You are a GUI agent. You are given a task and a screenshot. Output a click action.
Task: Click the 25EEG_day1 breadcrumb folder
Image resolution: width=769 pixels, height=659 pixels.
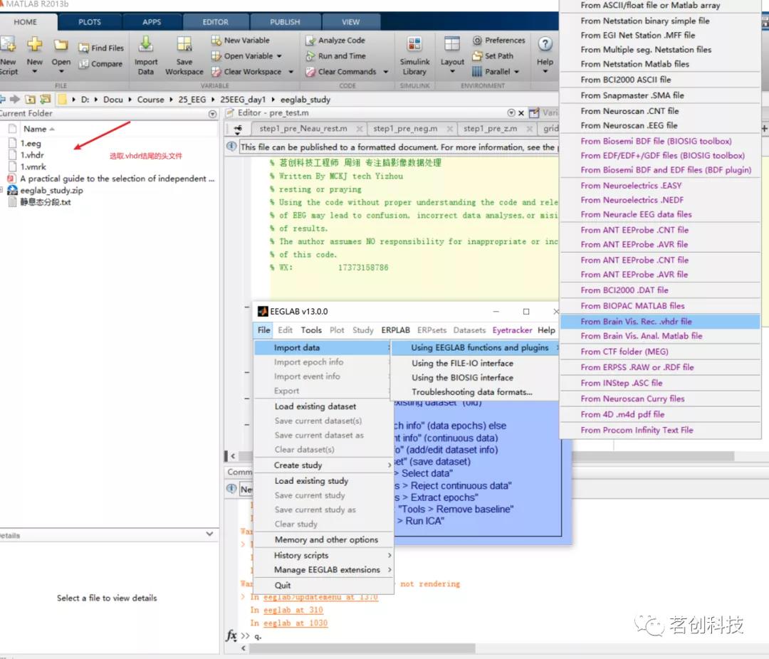coord(243,100)
